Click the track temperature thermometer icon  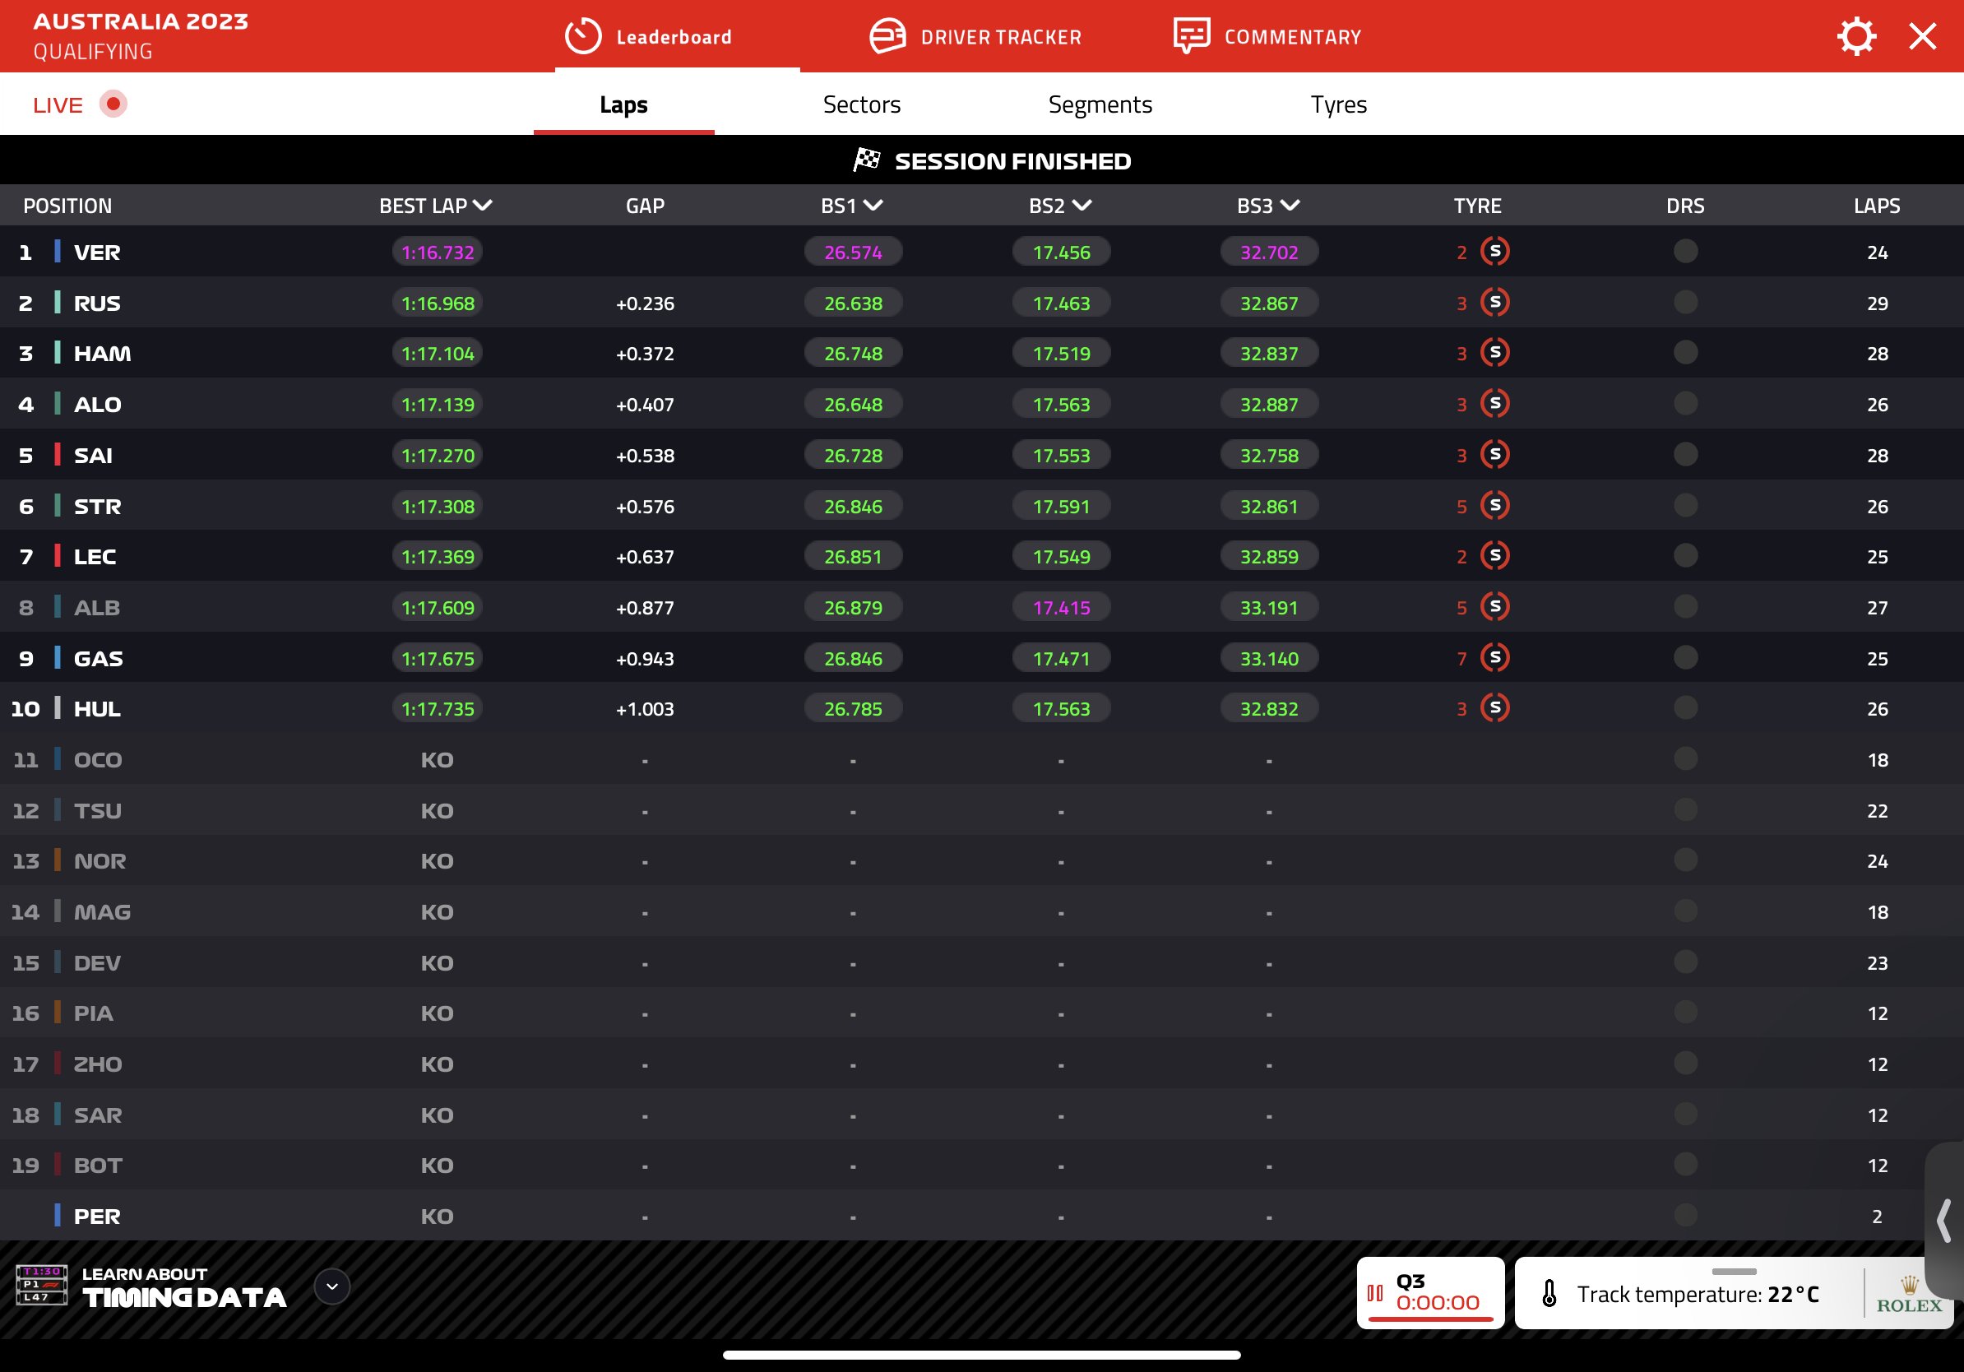pos(1549,1293)
